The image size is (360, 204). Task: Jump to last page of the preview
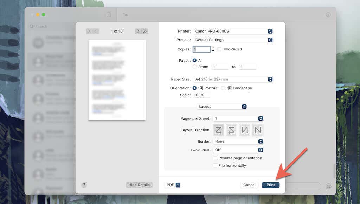145,31
